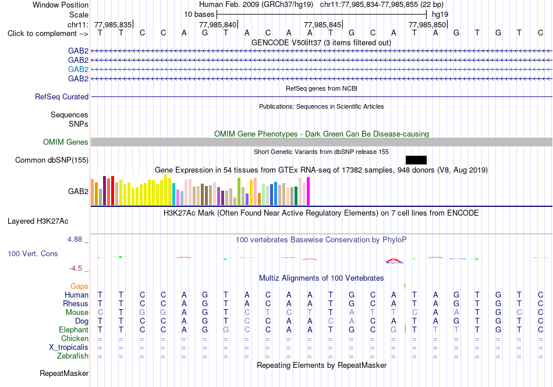Screen dimensions: 553x387
Task: Click the Chicken alignment row label
Action: (x=75, y=338)
